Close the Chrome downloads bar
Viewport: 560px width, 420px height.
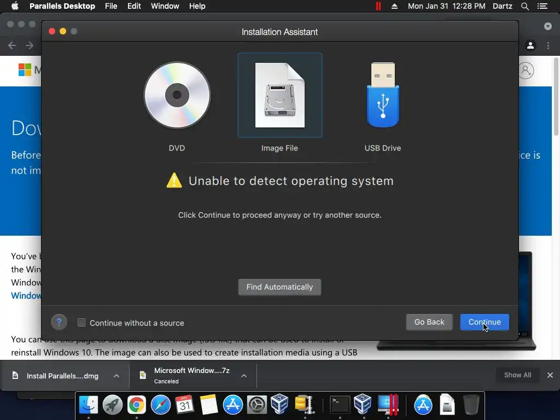click(x=550, y=375)
